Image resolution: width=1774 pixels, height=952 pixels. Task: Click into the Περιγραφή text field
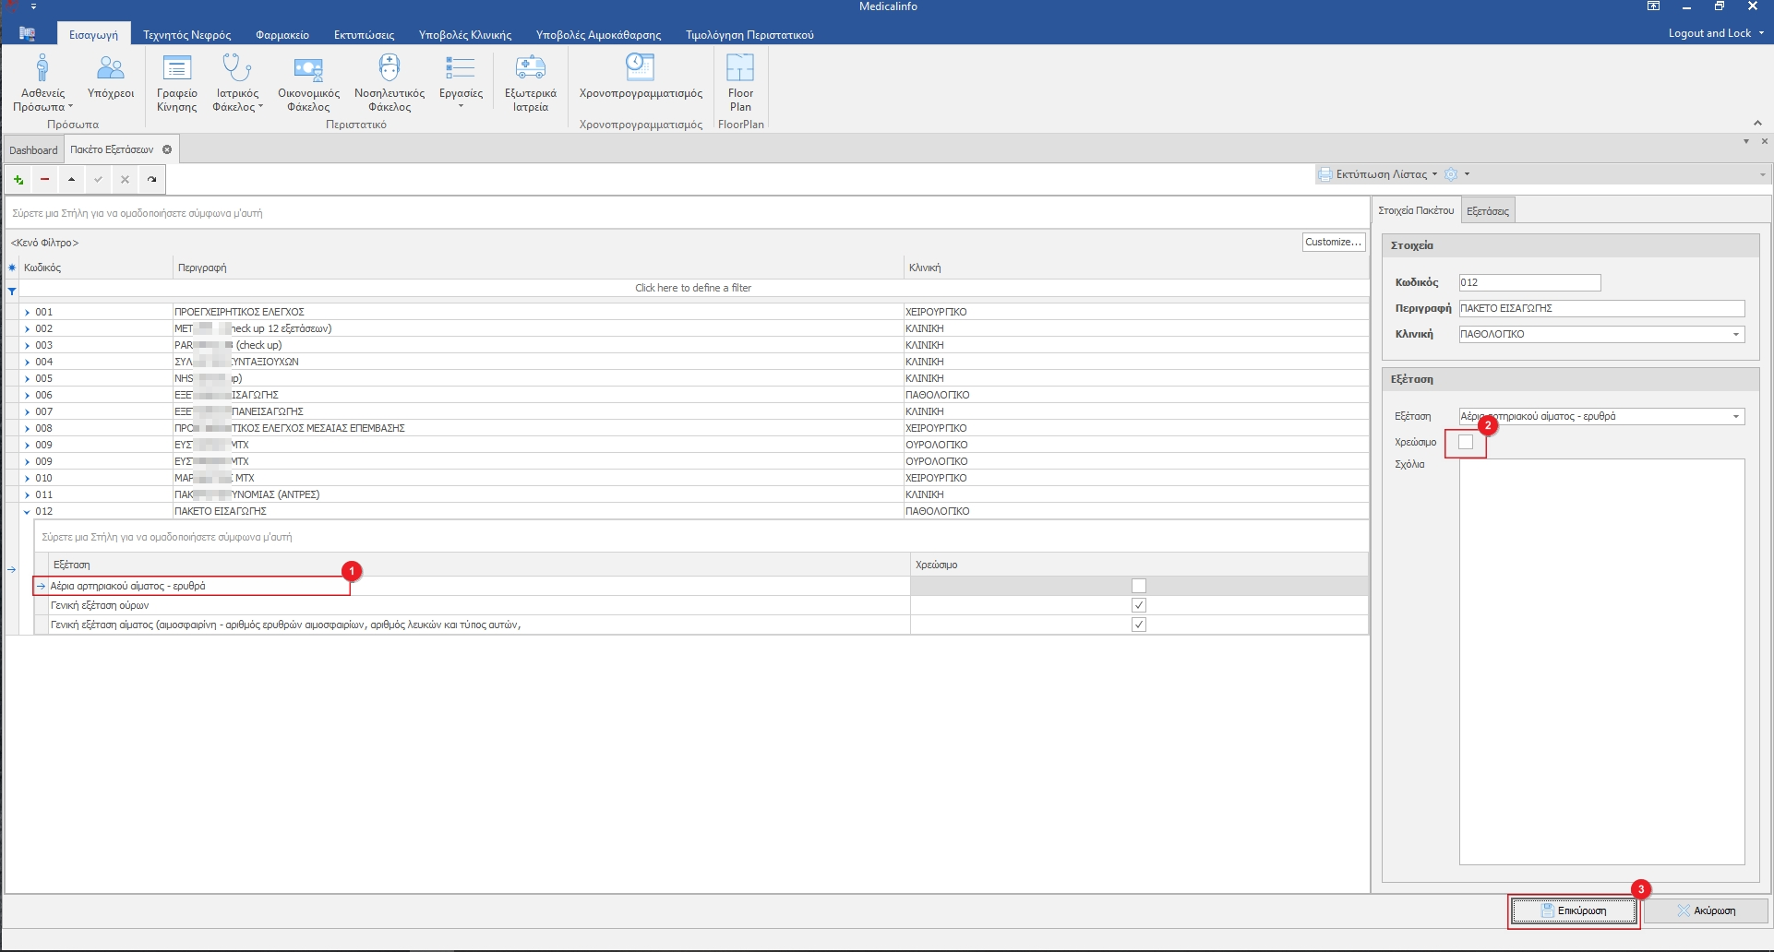[x=1600, y=309]
